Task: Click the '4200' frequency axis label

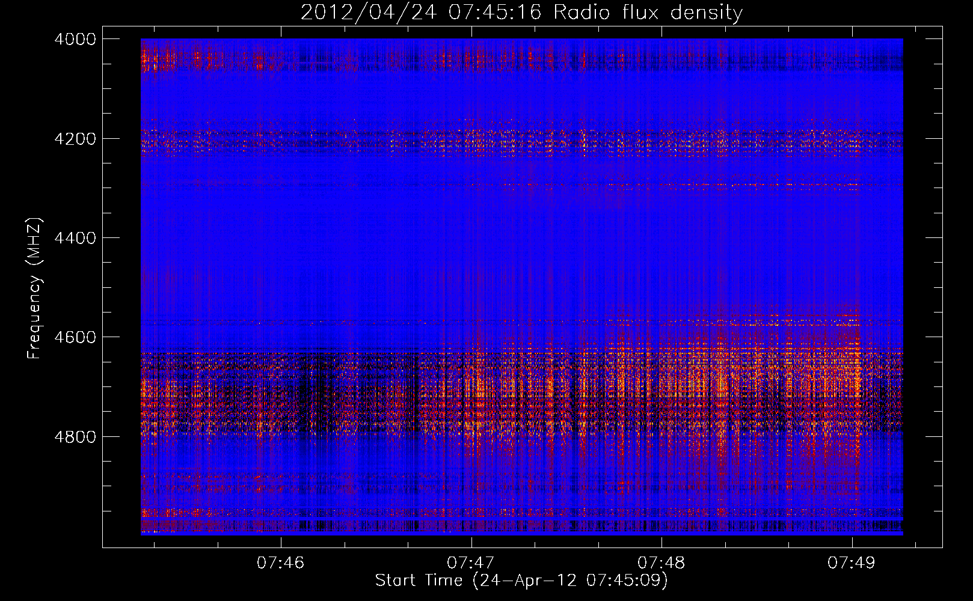Action: click(75, 138)
